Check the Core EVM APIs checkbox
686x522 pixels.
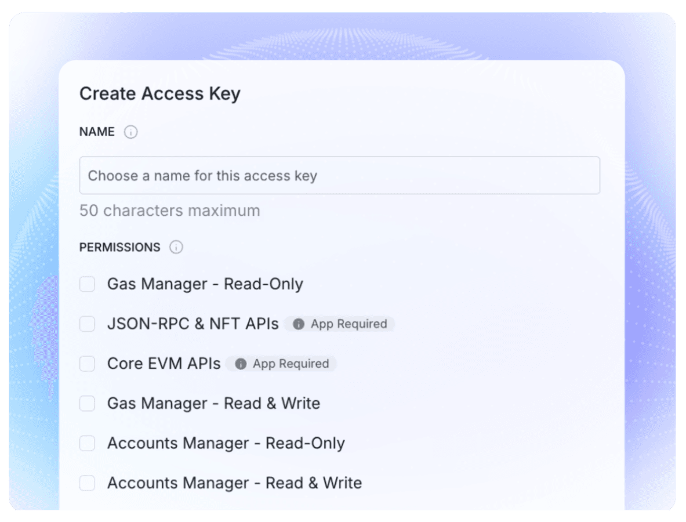point(88,364)
